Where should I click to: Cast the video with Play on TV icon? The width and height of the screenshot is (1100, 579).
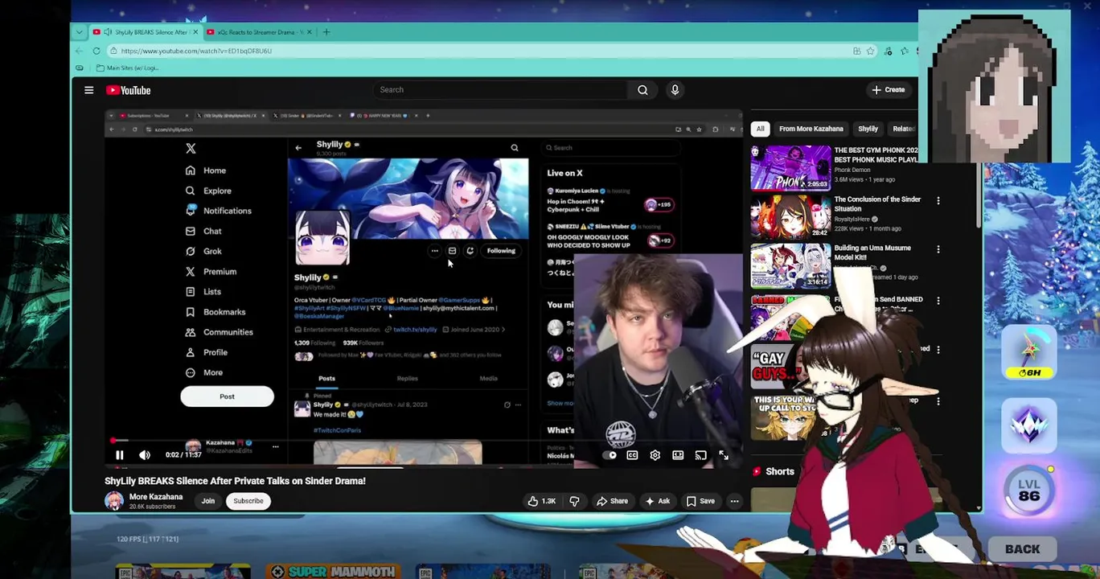pos(700,455)
